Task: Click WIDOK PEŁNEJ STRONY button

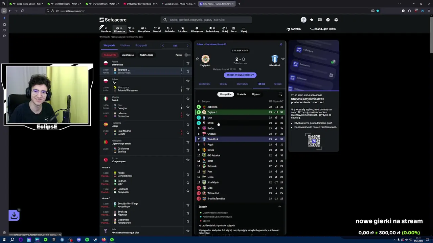Action: coord(240,75)
